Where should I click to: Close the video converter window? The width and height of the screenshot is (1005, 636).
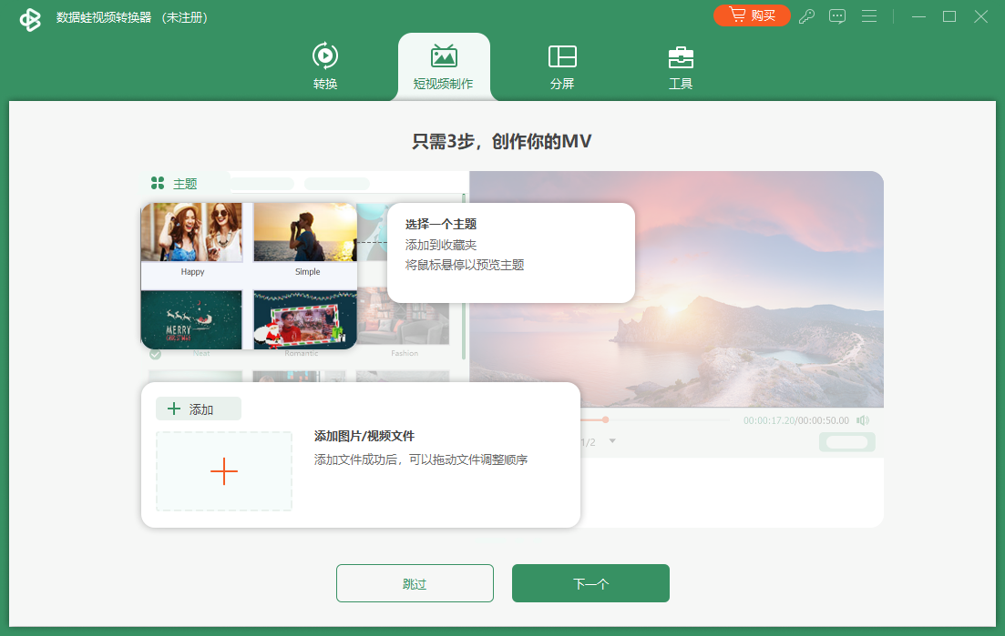(x=980, y=16)
